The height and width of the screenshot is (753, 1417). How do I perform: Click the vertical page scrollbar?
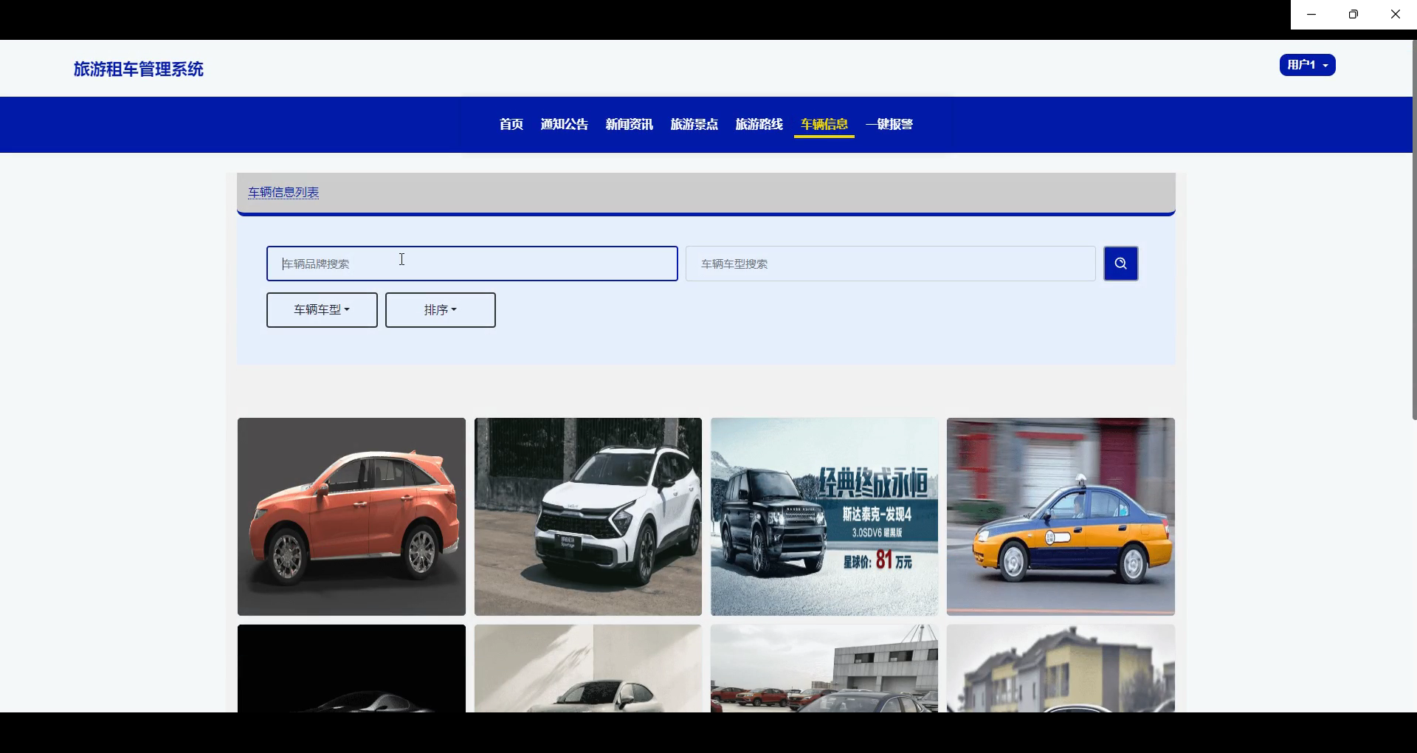(1414, 230)
